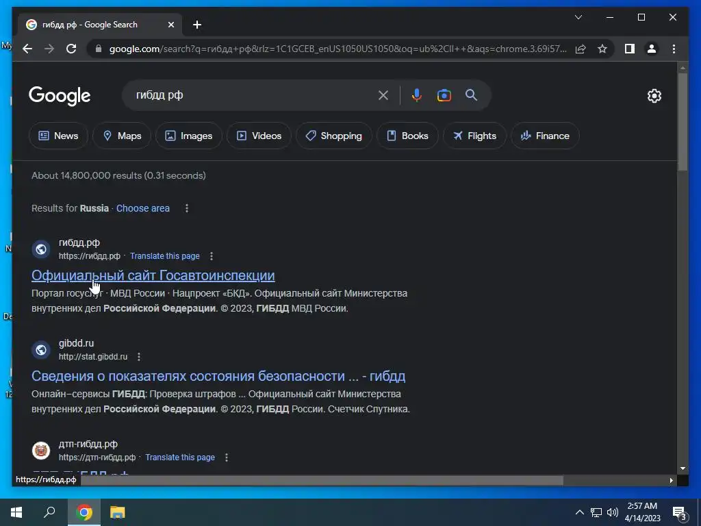Switch to Maps results
This screenshot has width=701, height=526.
coord(122,136)
